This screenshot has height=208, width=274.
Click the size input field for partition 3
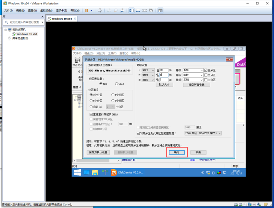(164, 80)
